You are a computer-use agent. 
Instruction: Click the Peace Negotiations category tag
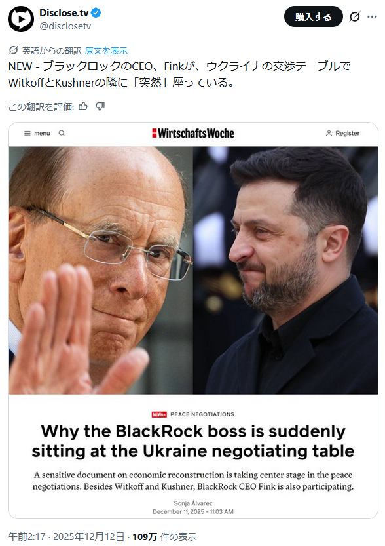point(202,414)
